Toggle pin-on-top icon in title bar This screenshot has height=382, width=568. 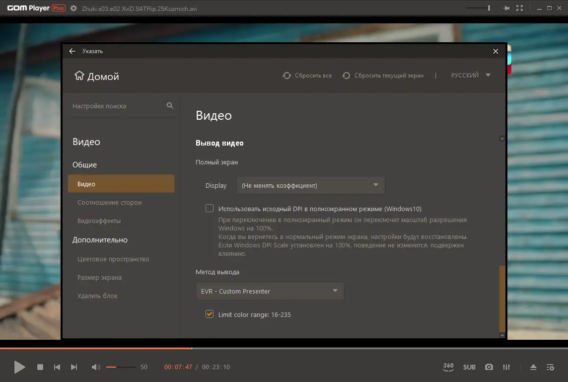506,8
